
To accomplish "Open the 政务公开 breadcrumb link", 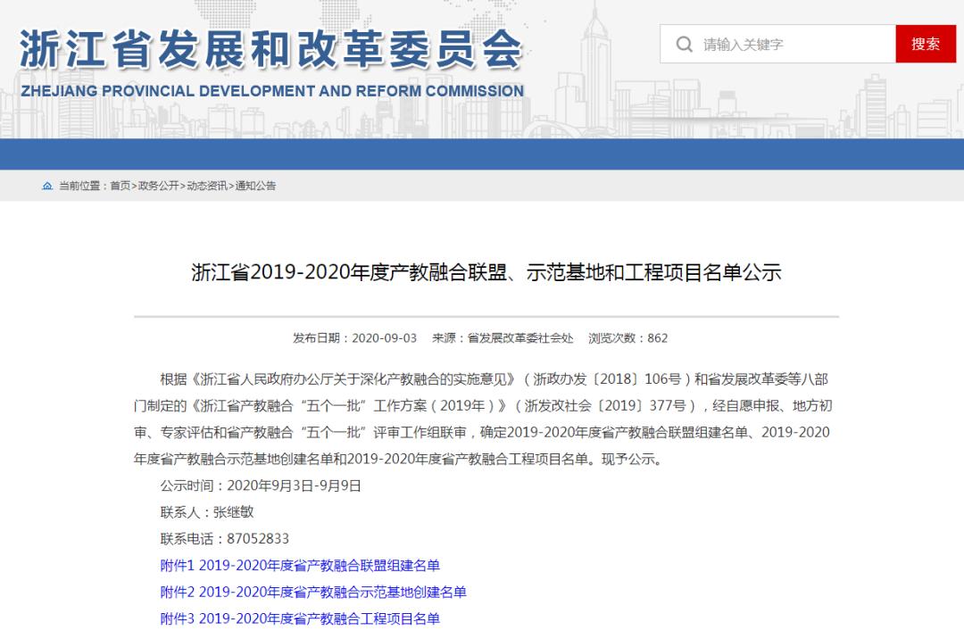I will (x=158, y=186).
